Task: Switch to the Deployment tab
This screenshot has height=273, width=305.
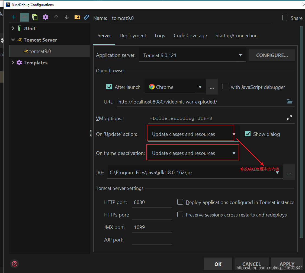Action: click(133, 36)
